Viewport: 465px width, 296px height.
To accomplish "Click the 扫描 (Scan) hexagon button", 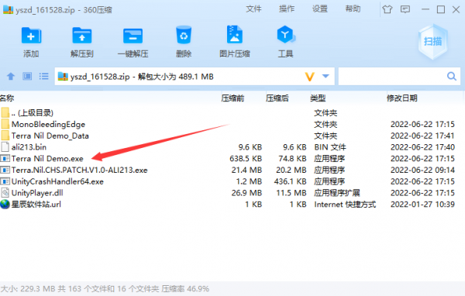I will (433, 42).
